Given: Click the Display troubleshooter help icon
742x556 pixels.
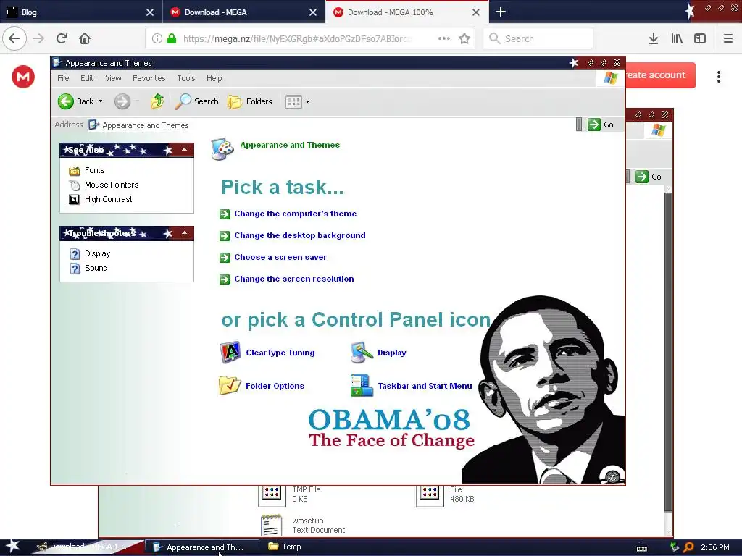Looking at the screenshot, I should pos(75,254).
